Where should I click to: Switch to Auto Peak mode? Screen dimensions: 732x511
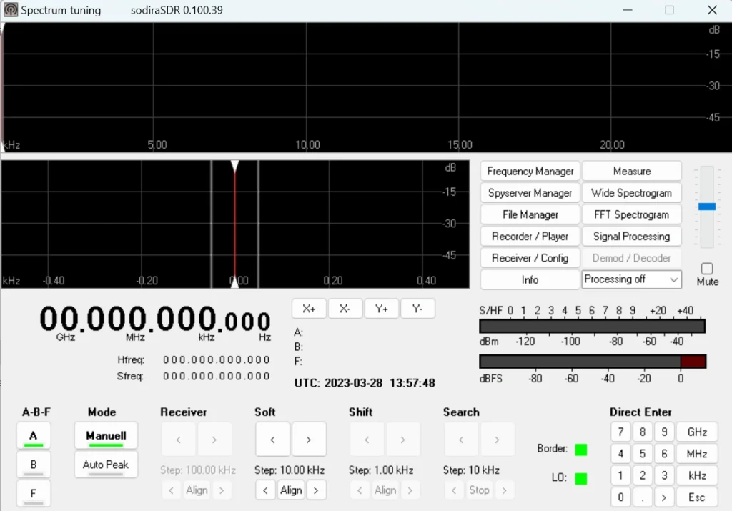coord(106,465)
